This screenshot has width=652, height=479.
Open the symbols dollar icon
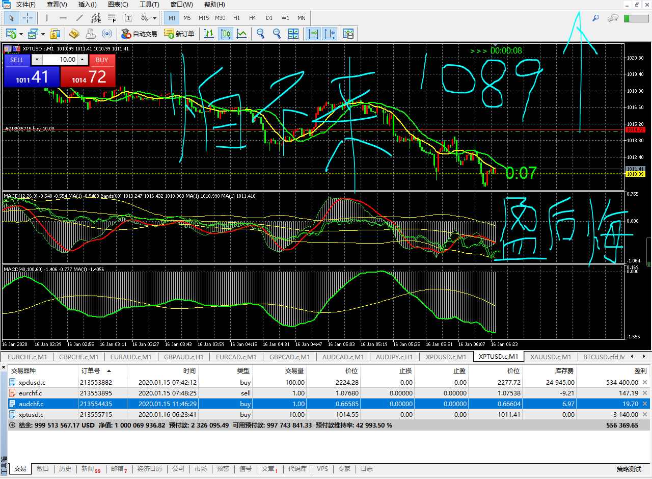pyautogui.click(x=55, y=34)
